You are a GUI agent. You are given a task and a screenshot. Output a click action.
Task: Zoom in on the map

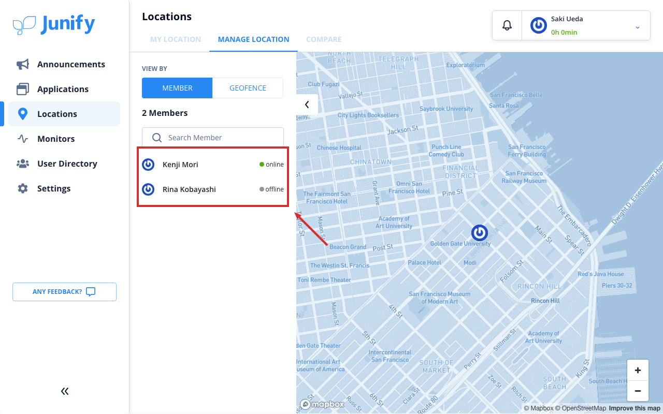point(638,370)
